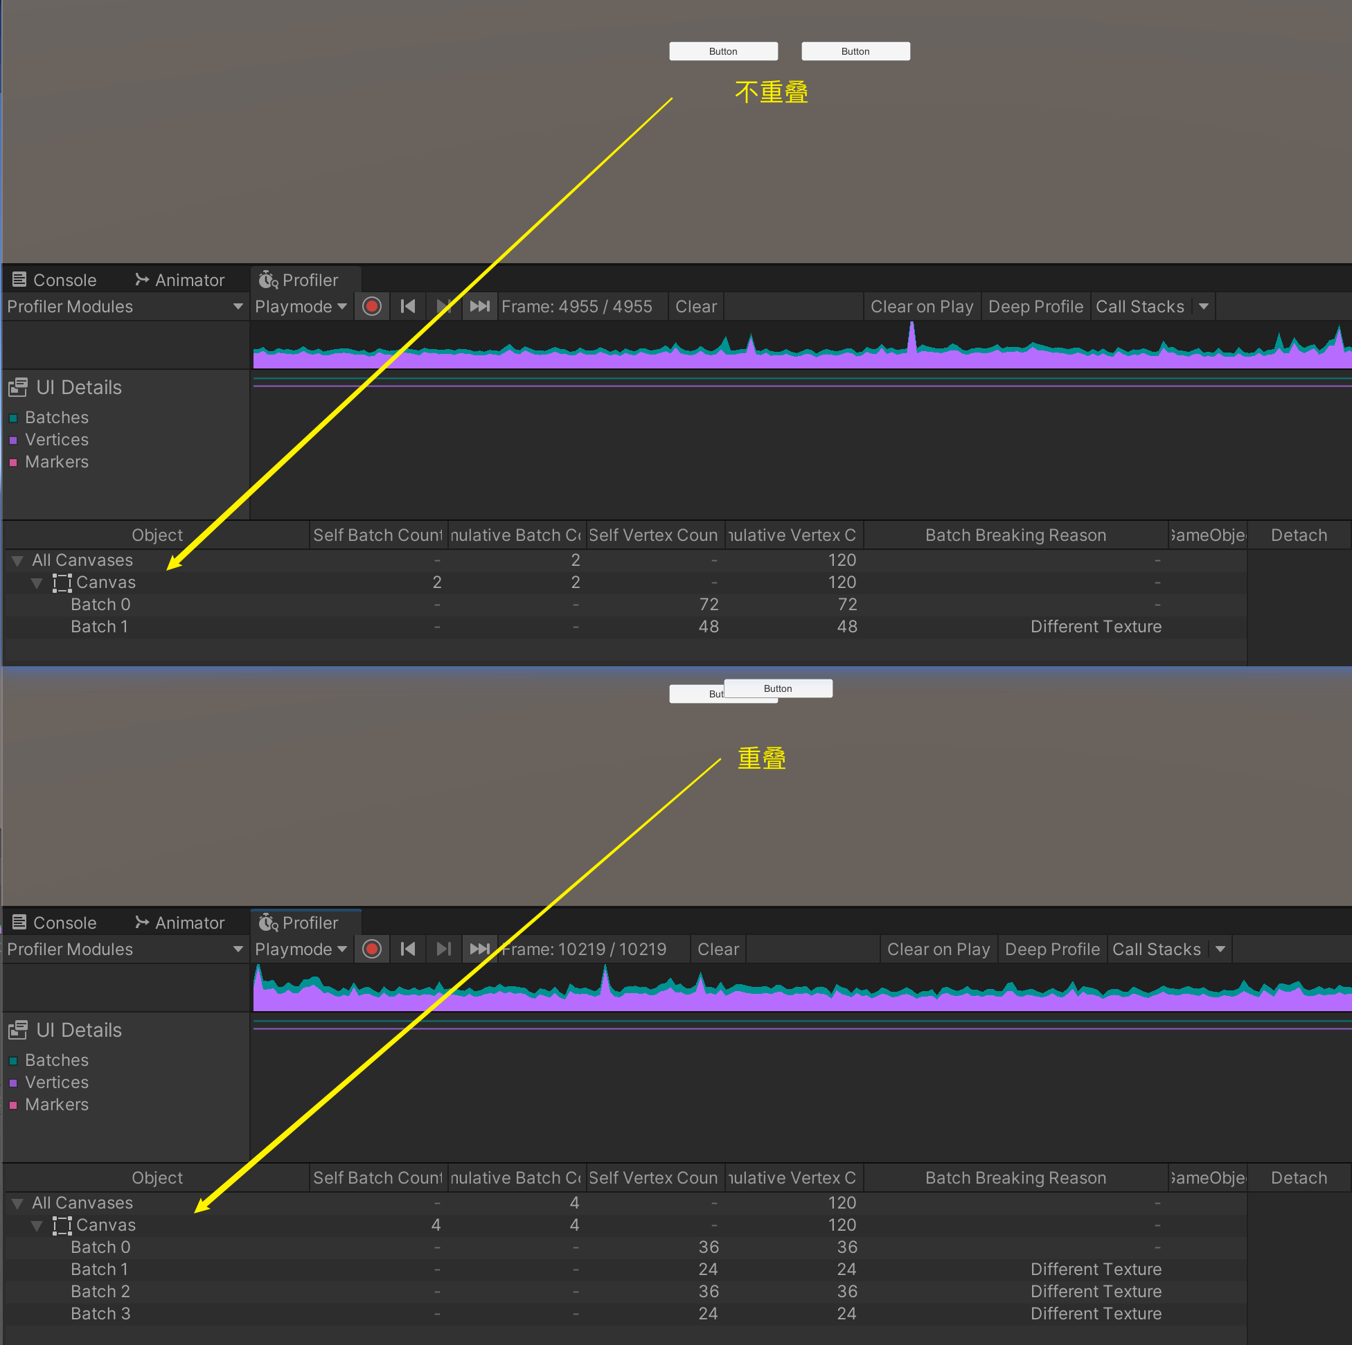Enable Deep Profile in lower Profiler
The width and height of the screenshot is (1352, 1345).
point(1052,949)
